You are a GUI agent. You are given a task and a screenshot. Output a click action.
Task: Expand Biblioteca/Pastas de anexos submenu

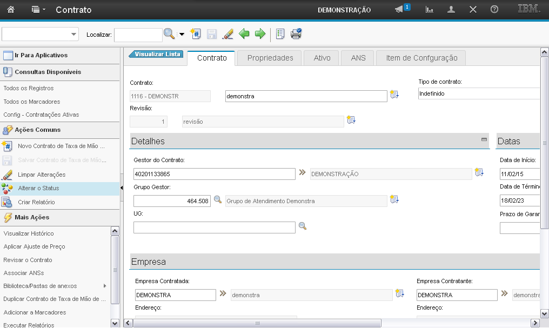tap(104, 286)
